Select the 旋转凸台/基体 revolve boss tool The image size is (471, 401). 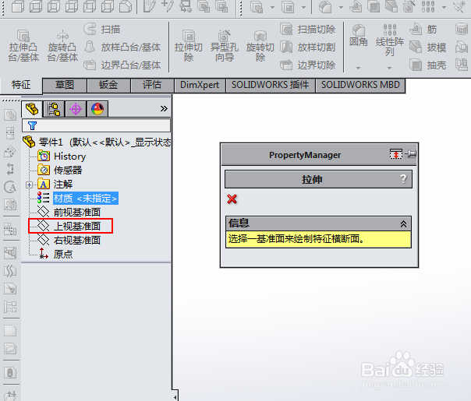[x=62, y=46]
